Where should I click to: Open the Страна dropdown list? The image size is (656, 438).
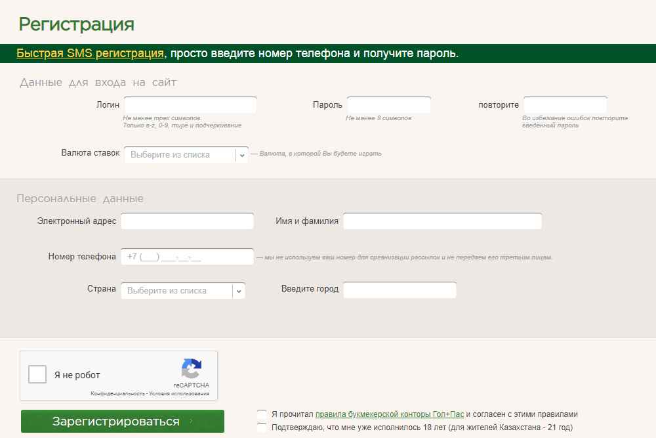(x=176, y=291)
